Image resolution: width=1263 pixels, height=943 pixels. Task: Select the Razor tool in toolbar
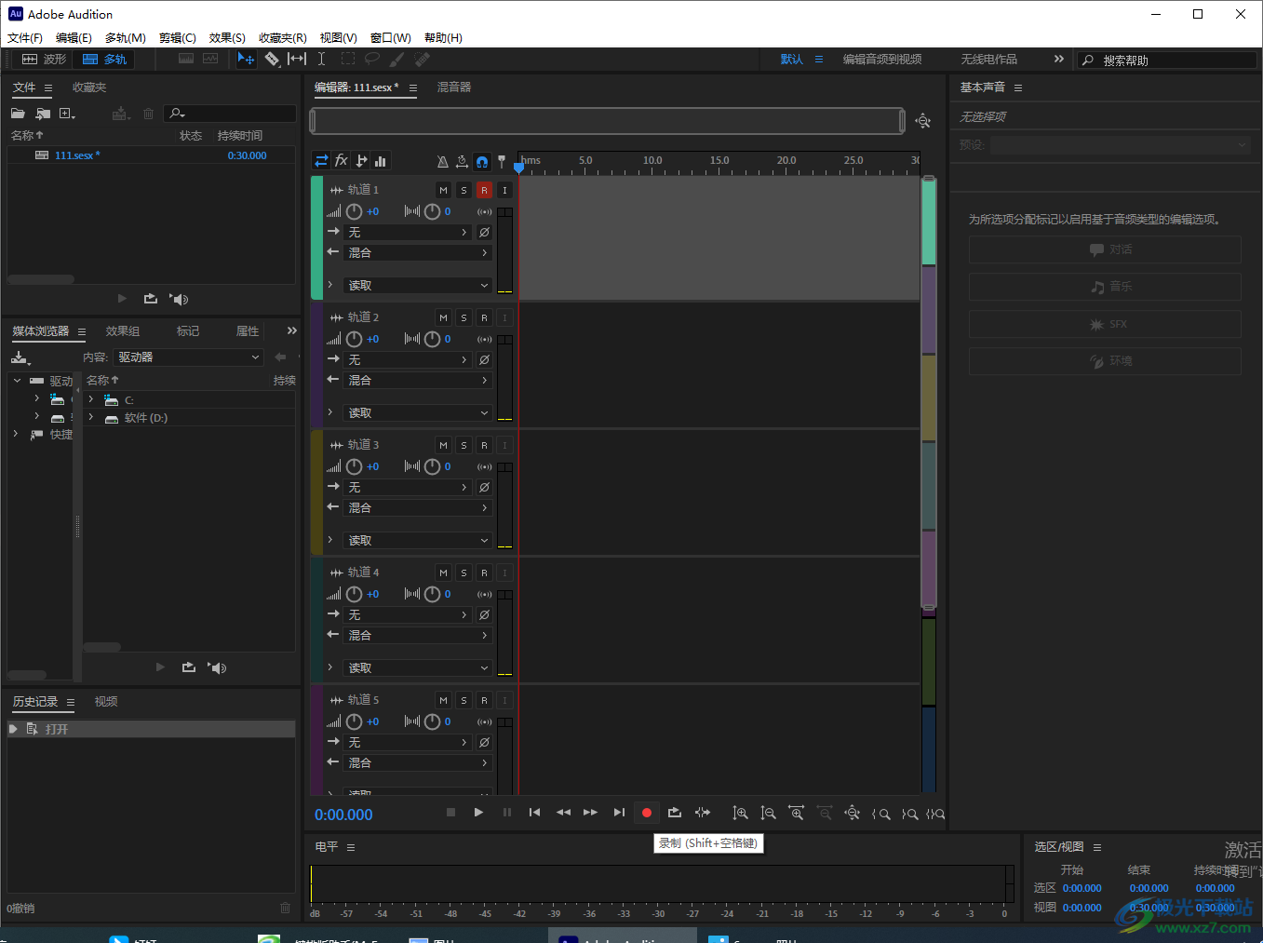272,59
